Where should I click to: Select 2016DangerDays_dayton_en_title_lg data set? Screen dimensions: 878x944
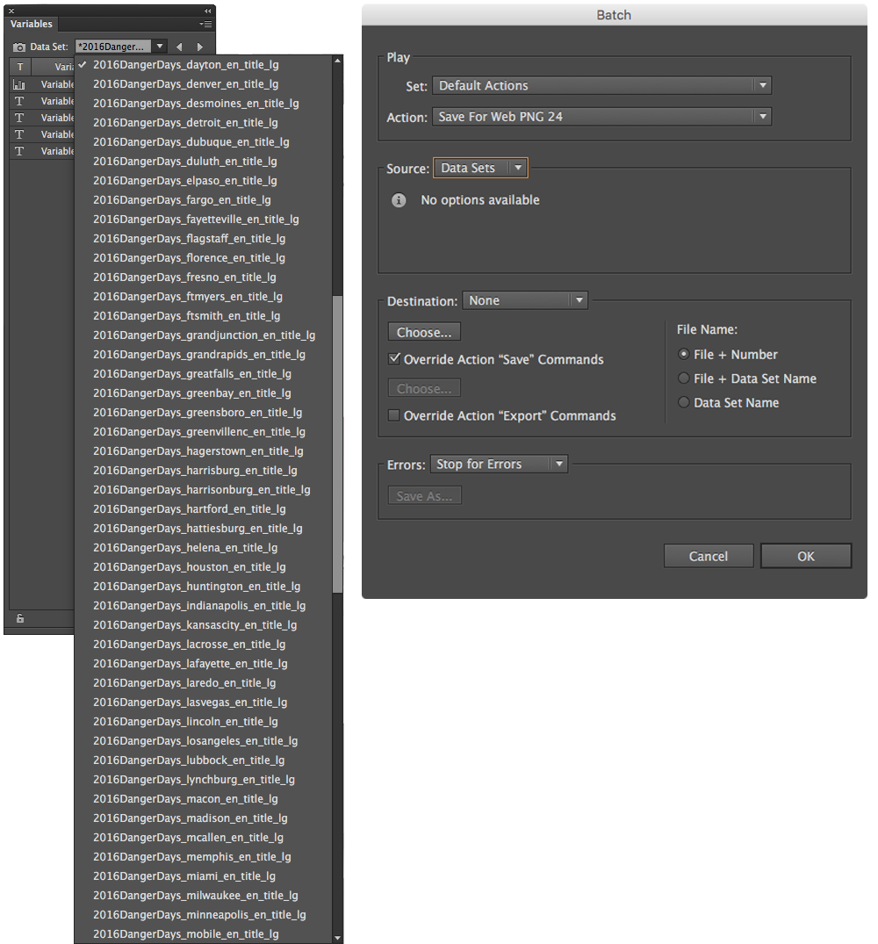coord(203,64)
